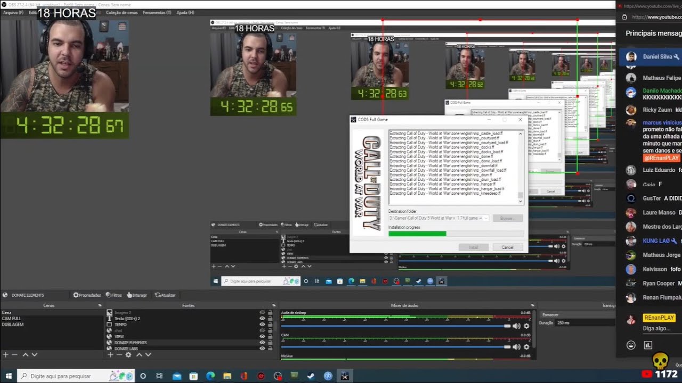Move the scene up in the Cenas panel

(25, 355)
